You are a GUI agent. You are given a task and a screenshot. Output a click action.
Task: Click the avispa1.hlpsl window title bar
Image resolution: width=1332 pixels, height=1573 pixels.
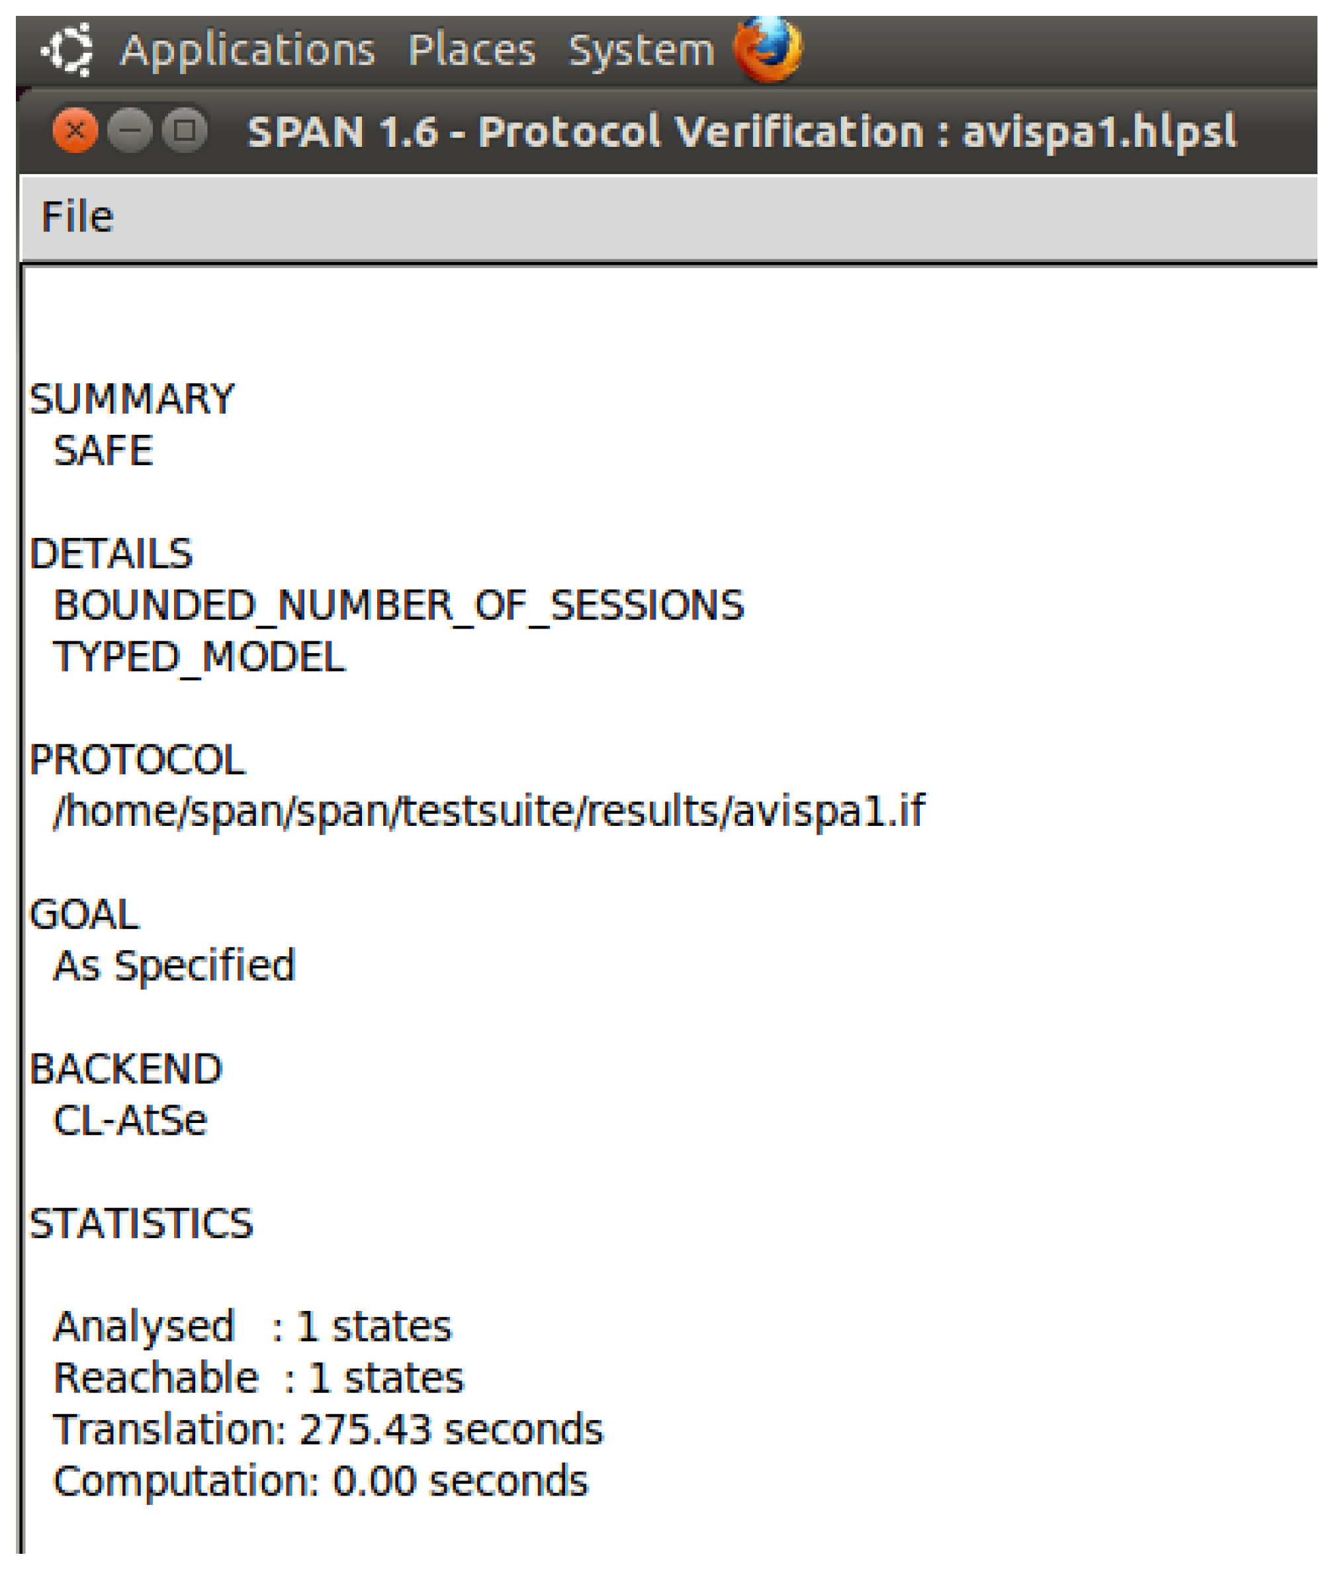pos(742,132)
